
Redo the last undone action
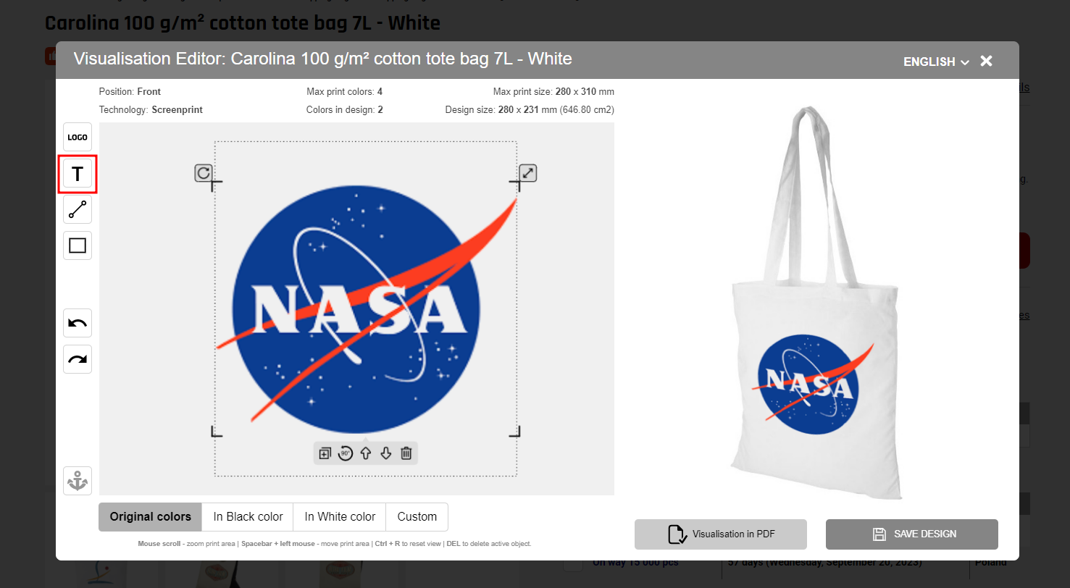78,359
